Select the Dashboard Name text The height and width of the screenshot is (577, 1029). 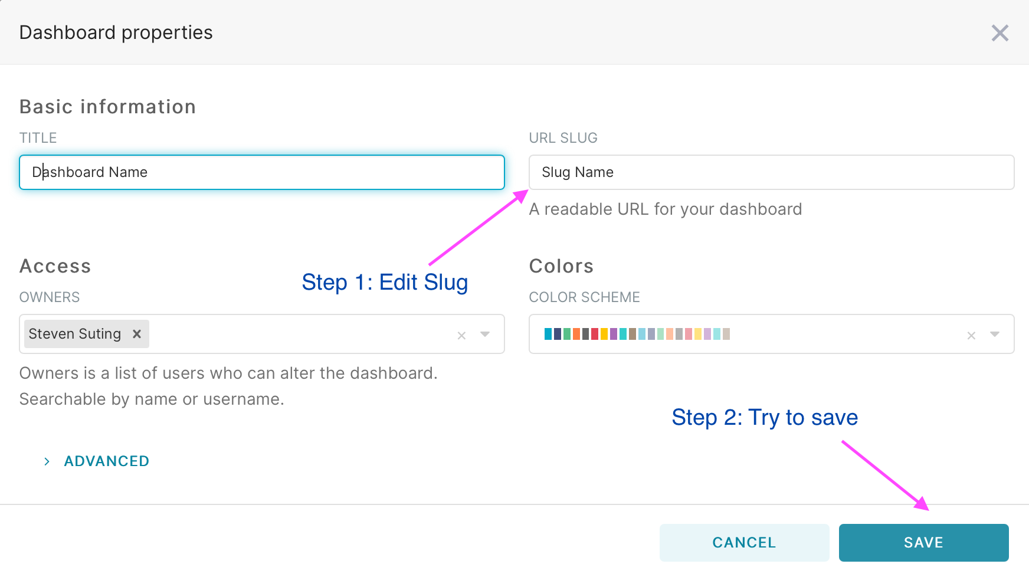(89, 172)
